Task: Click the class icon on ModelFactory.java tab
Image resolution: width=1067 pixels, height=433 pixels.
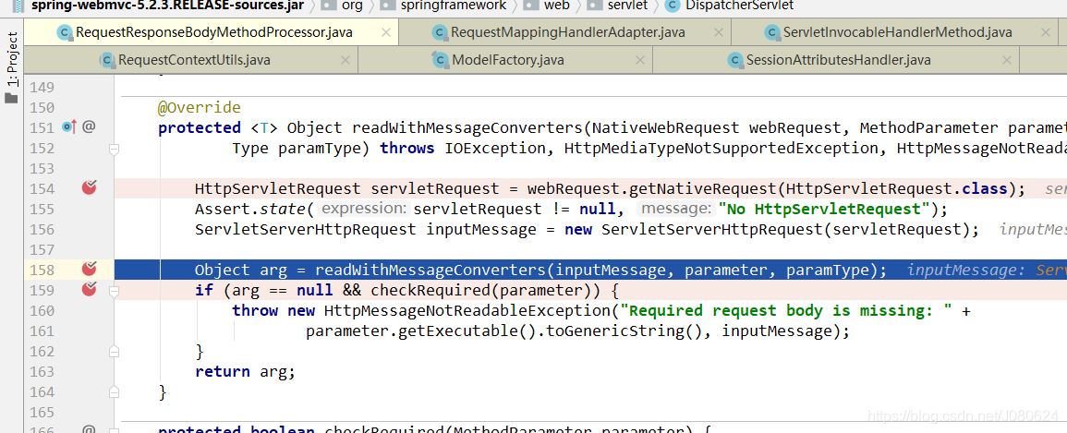Action: [441, 60]
